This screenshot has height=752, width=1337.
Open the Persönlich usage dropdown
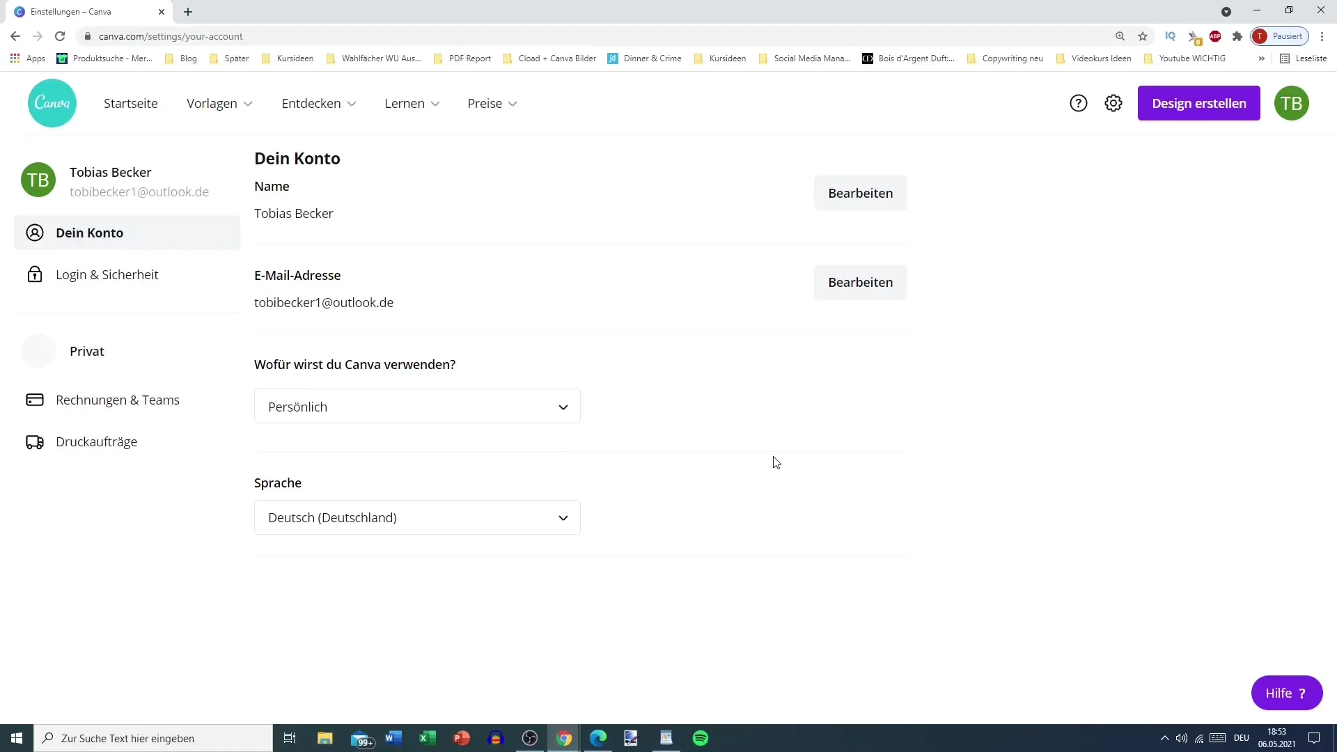[x=417, y=407]
